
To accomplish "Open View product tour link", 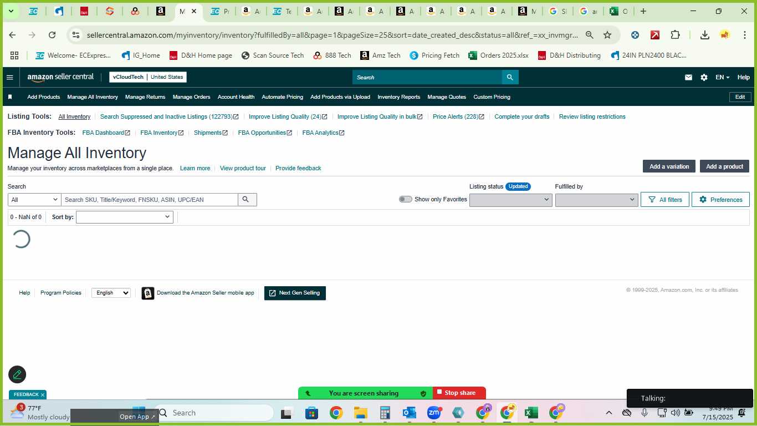I will coord(243,168).
